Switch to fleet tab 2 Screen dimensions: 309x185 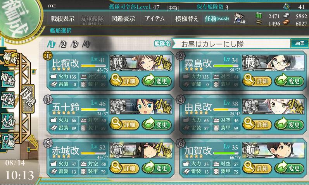pyautogui.click(x=63, y=44)
